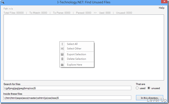Select the unused radio button

[154, 88]
